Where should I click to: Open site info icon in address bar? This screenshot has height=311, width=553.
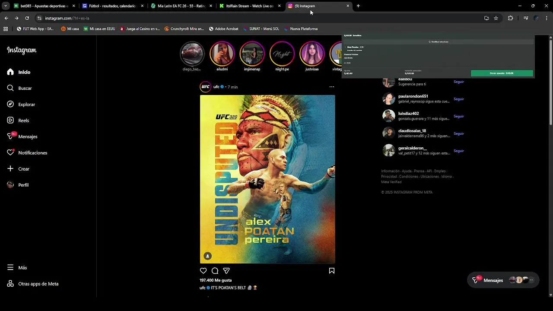click(39, 18)
